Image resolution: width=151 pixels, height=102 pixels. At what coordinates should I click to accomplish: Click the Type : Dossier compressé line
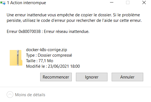pyautogui.click(x=49, y=55)
